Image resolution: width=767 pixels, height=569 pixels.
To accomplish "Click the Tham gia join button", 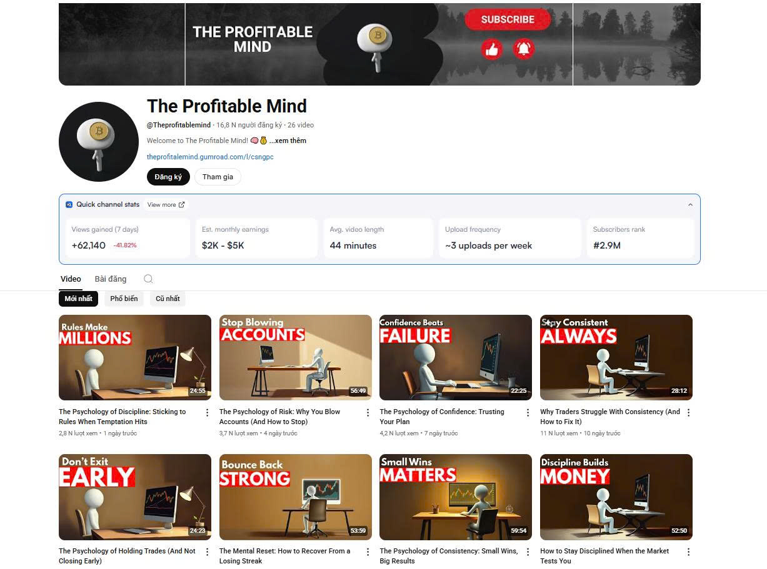I will tap(218, 177).
